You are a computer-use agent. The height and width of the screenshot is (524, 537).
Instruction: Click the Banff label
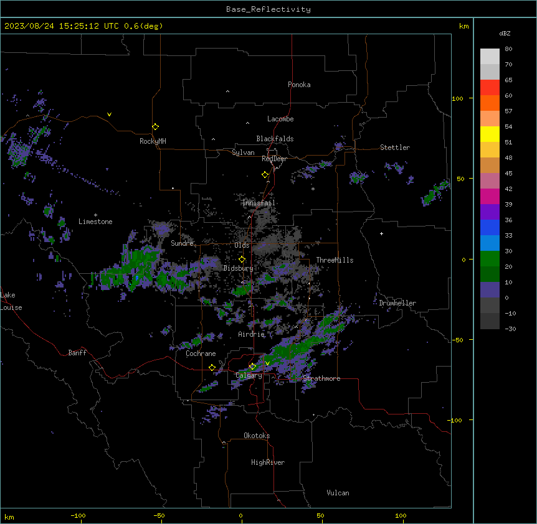77,353
